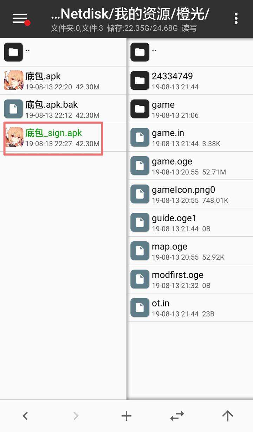Viewport: 253px width, 432px height.
Task: Tap the plus icon to create new
Action: 126,416
